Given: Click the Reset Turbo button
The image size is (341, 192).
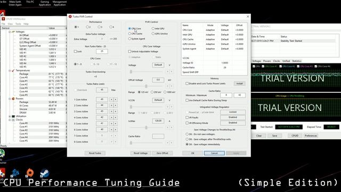Looking at the screenshot, I should pyautogui.click(x=95, y=153).
